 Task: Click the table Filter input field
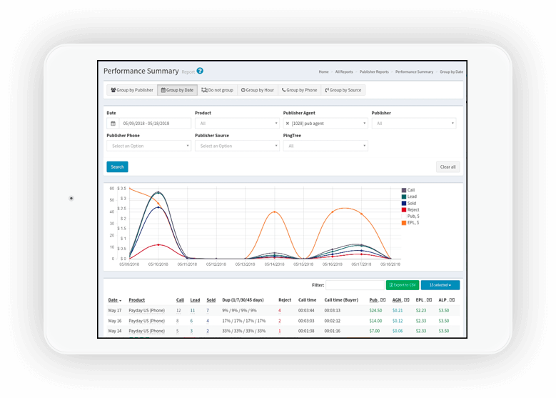pos(353,285)
